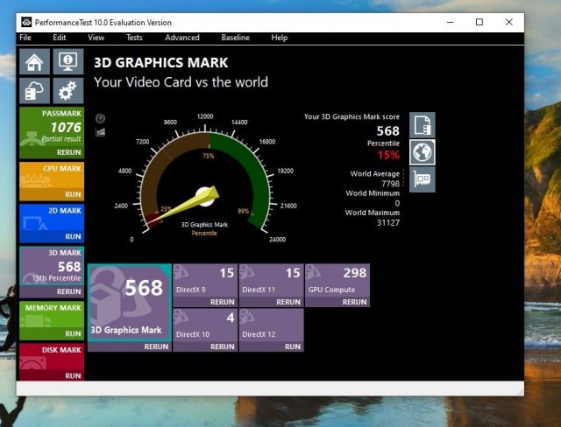The height and width of the screenshot is (427, 561).
Task: Click the cloud baseline upload icon
Action: [34, 91]
